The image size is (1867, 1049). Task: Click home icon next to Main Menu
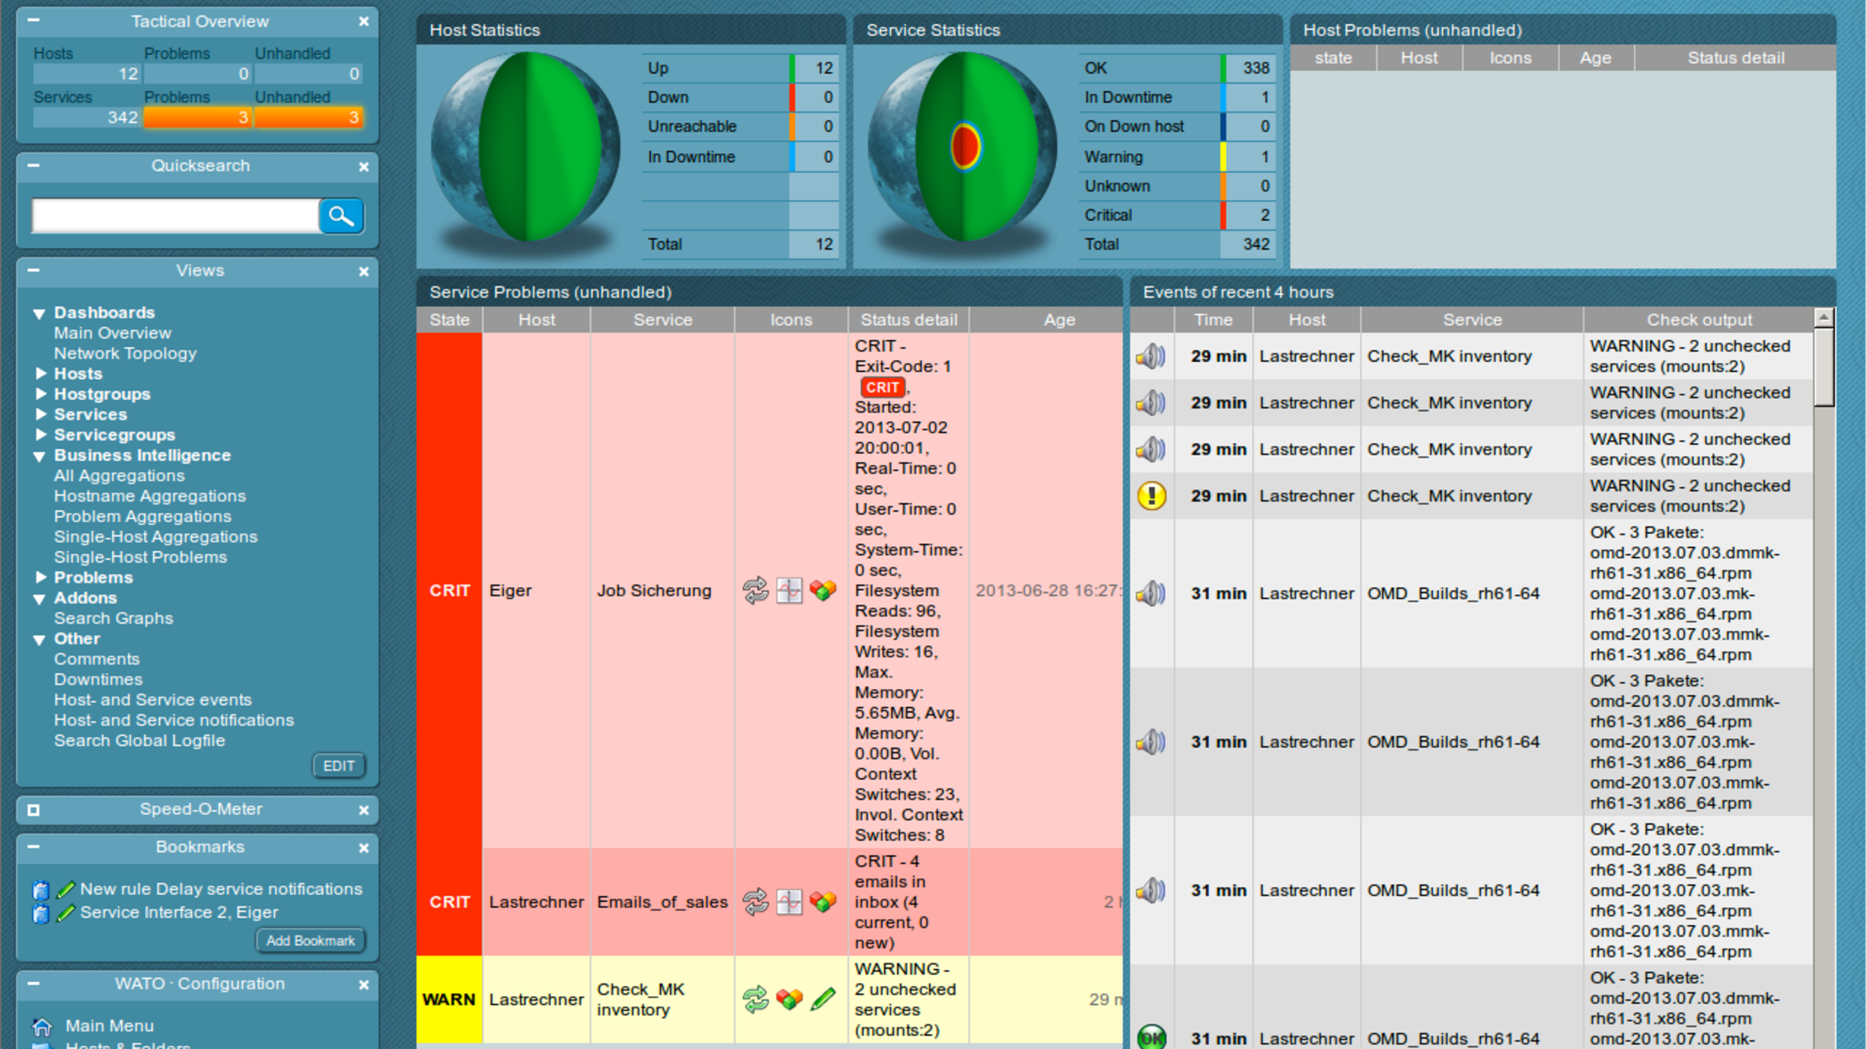42,1027
